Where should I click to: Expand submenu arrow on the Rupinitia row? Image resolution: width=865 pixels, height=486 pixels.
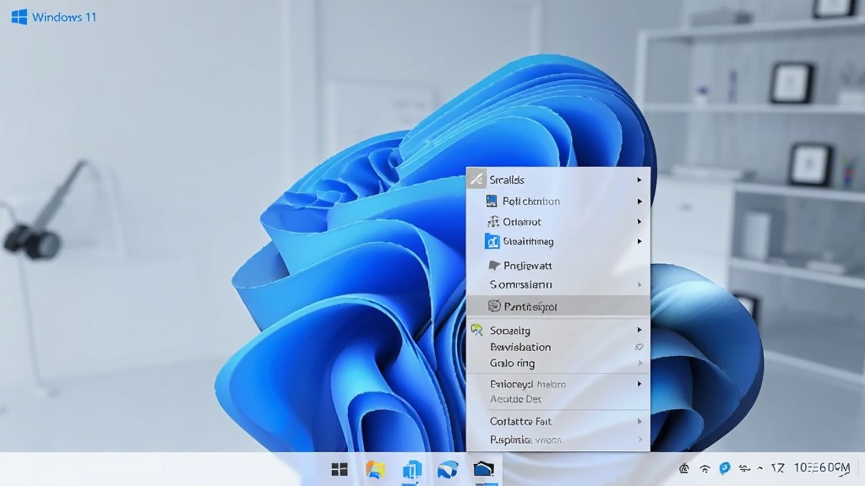click(x=639, y=440)
